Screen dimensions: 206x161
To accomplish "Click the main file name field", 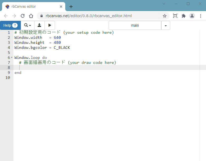I will coord(135,26).
